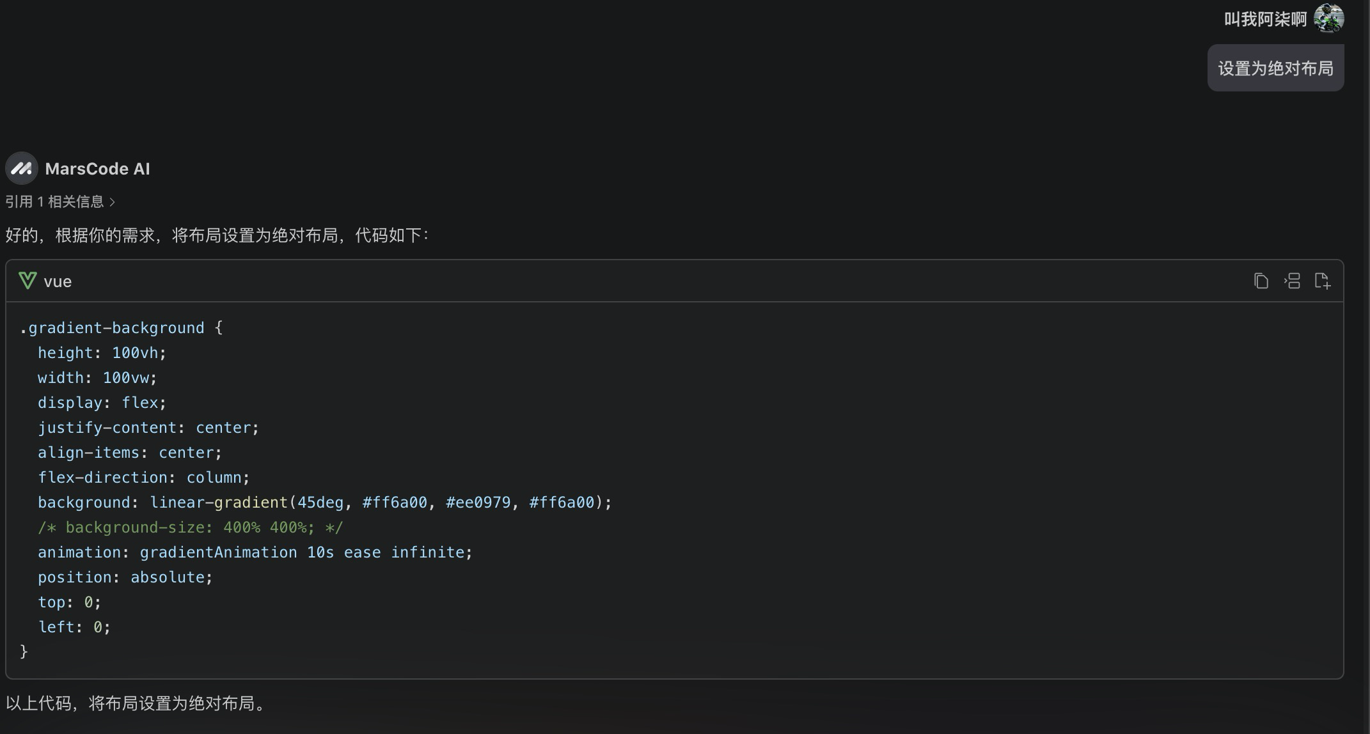1370x734 pixels.
Task: Click the #ee0979 color value
Action: 478,503
